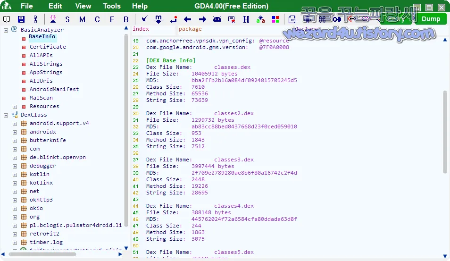Click the open book icon in toolbar
This screenshot has width=450, height=261.
[7, 19]
